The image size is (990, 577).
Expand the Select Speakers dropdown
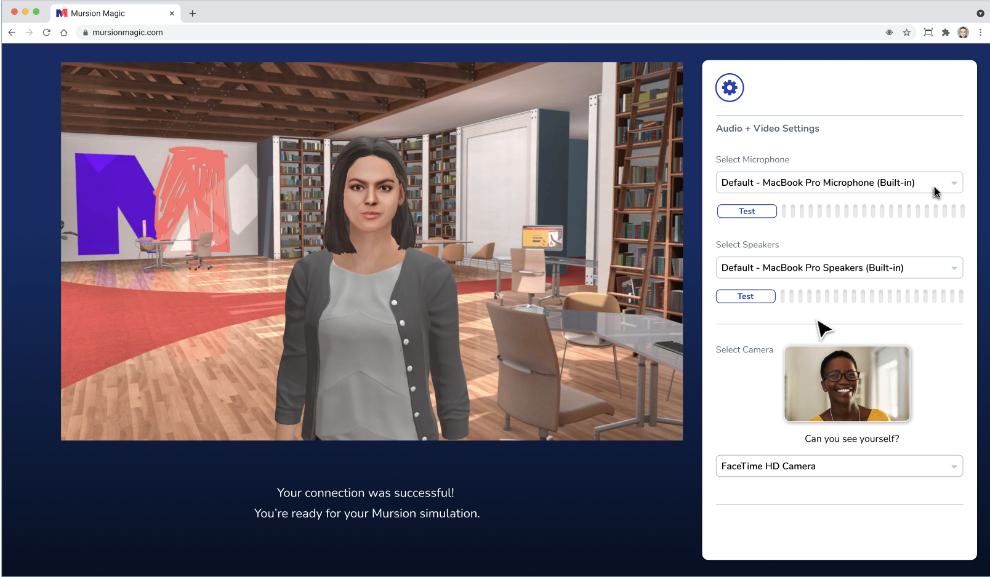pyautogui.click(x=839, y=268)
